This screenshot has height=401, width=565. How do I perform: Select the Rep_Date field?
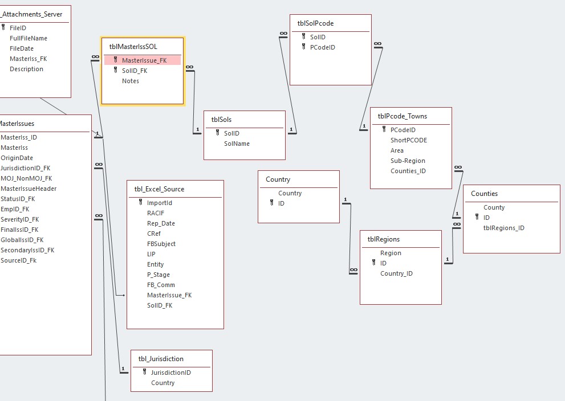click(161, 223)
